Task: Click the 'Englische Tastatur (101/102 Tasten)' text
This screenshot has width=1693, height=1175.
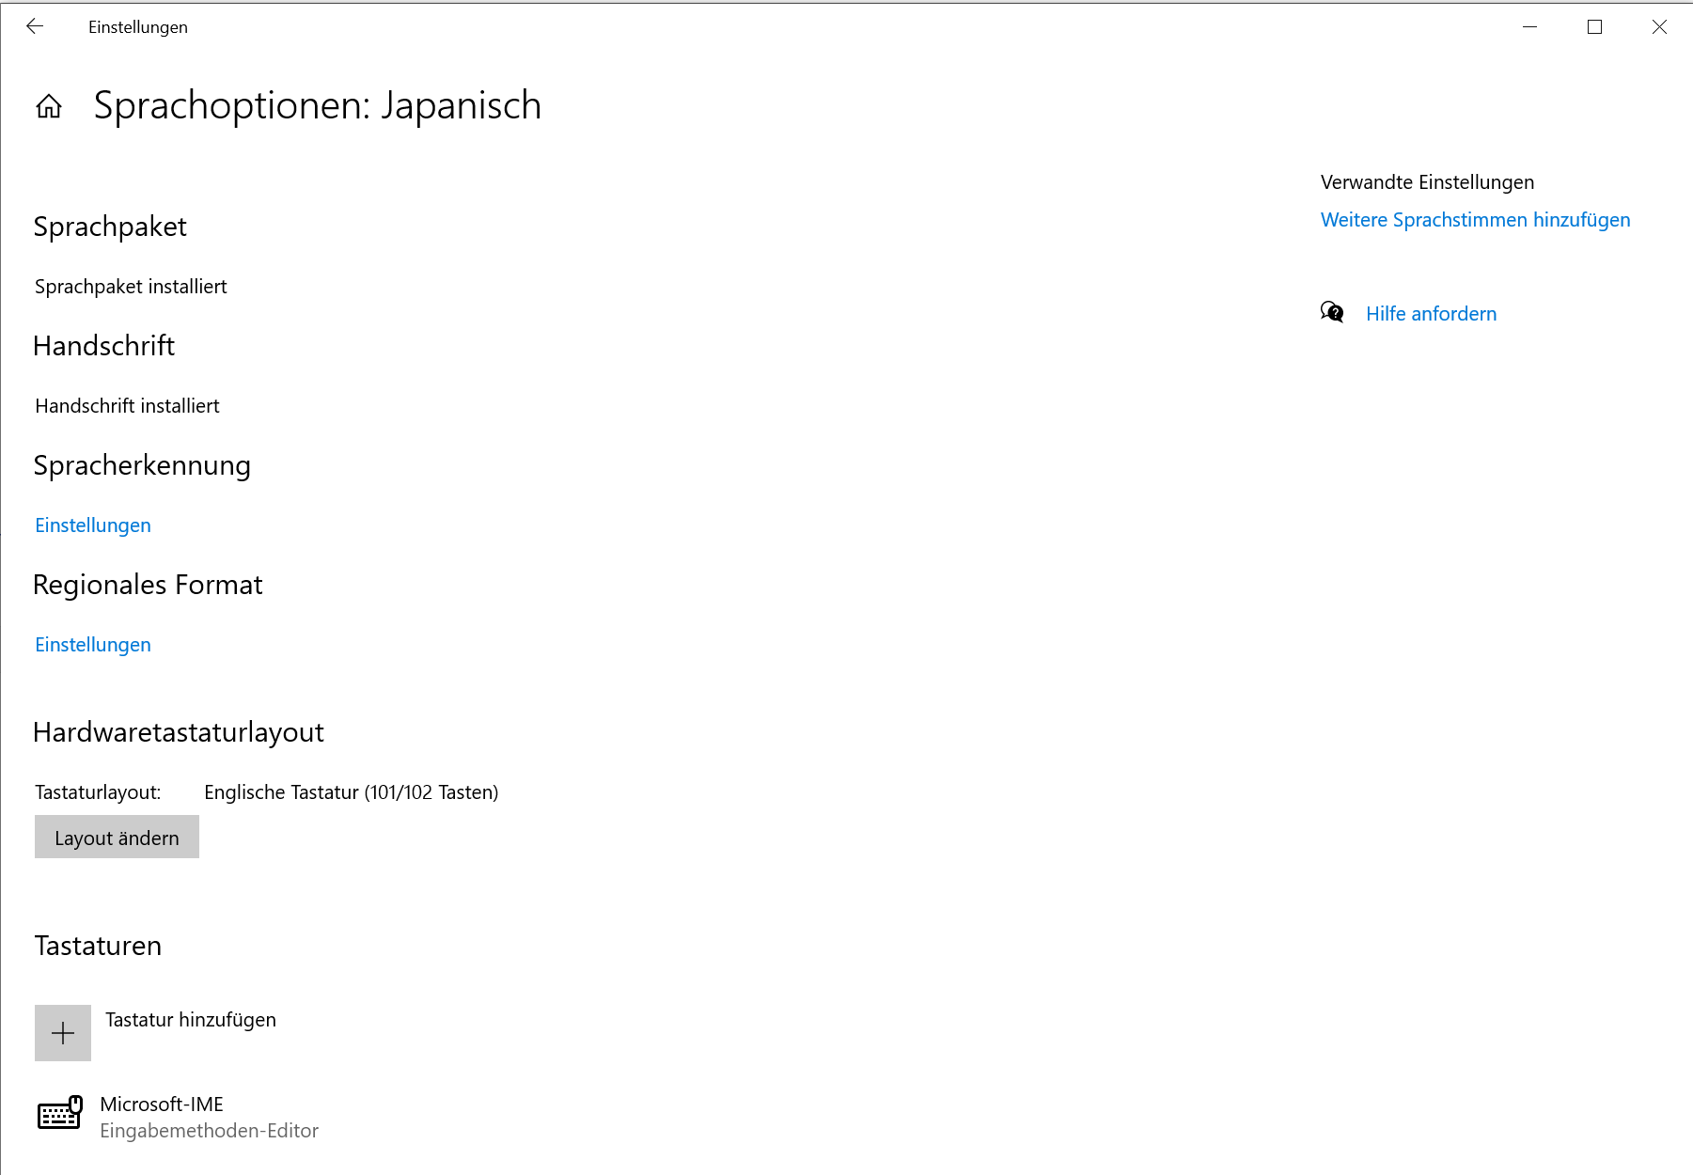Action: click(x=351, y=792)
